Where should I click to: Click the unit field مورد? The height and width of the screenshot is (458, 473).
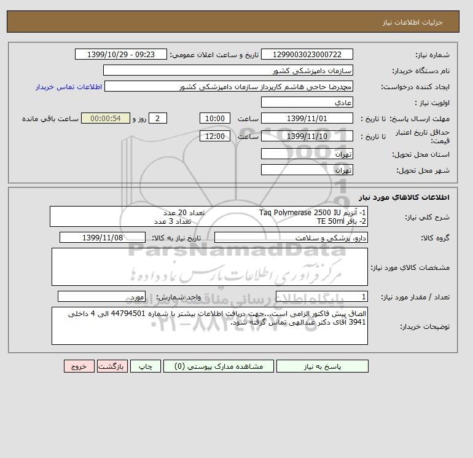click(x=101, y=296)
